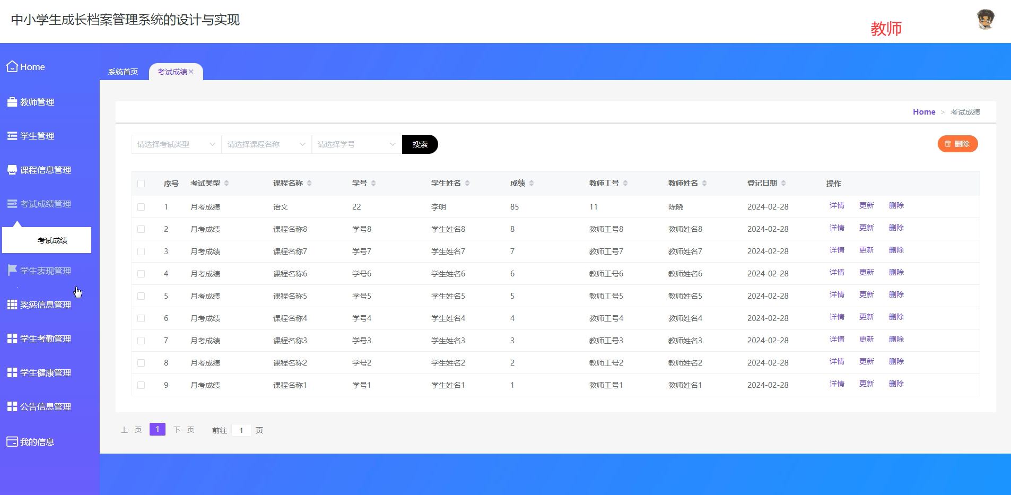Sort by 学号 column arrows
This screenshot has height=495, width=1011.
[x=373, y=183]
